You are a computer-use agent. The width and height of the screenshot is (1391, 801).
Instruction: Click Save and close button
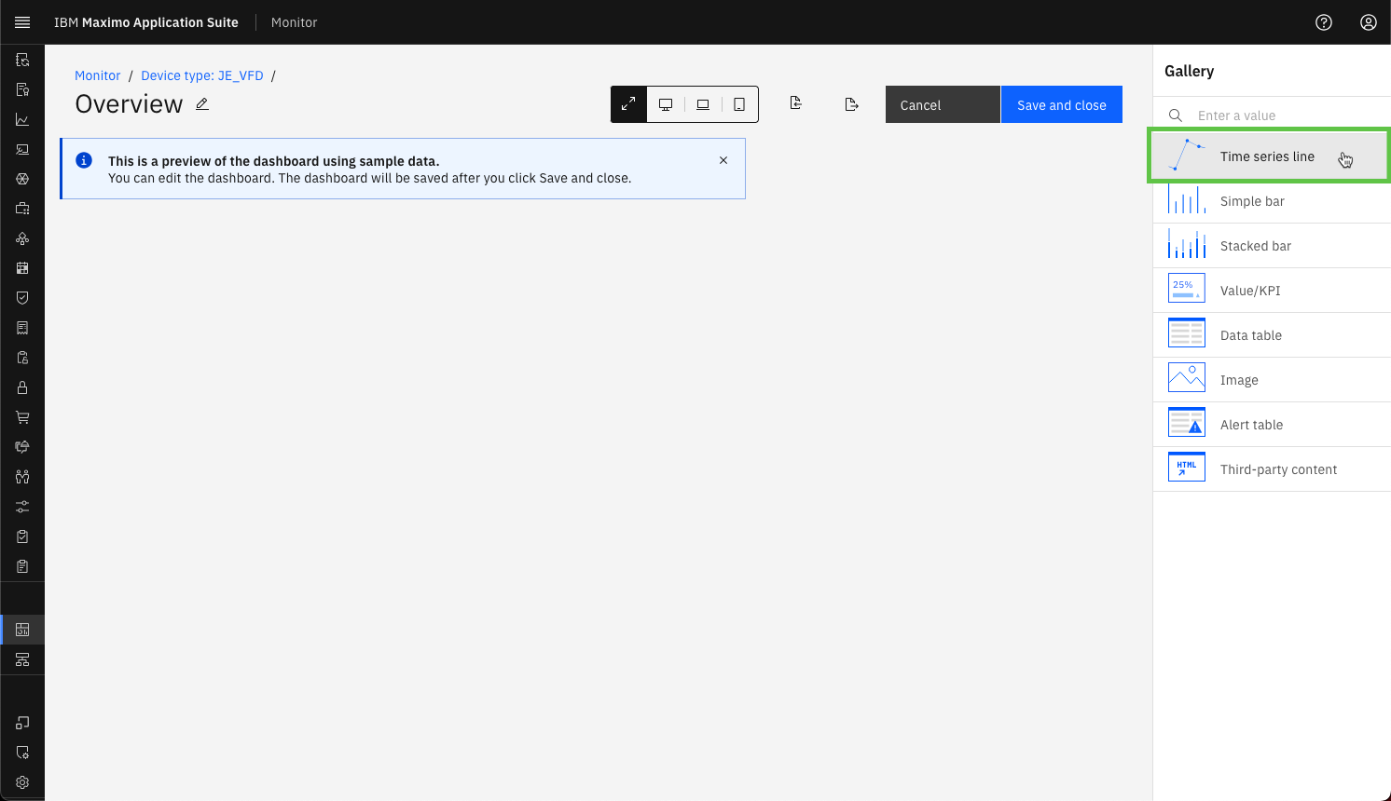click(1062, 104)
